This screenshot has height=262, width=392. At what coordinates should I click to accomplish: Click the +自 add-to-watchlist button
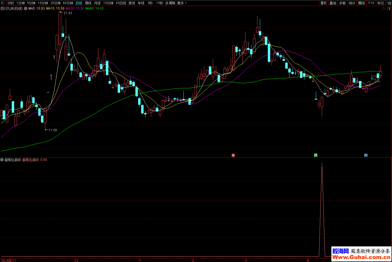[x=389, y=3]
